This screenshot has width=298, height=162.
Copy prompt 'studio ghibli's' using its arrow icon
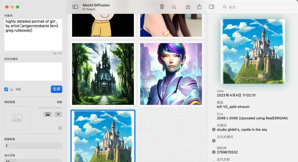tap(214, 129)
